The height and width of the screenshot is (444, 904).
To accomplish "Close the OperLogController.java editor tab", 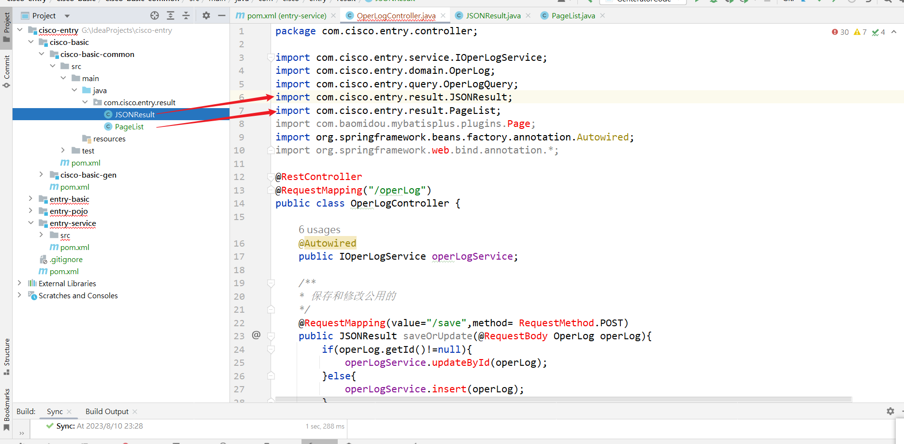I will [443, 16].
